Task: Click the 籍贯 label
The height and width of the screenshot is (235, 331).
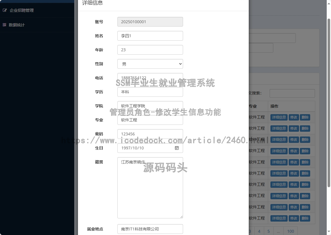Action: pyautogui.click(x=99, y=162)
